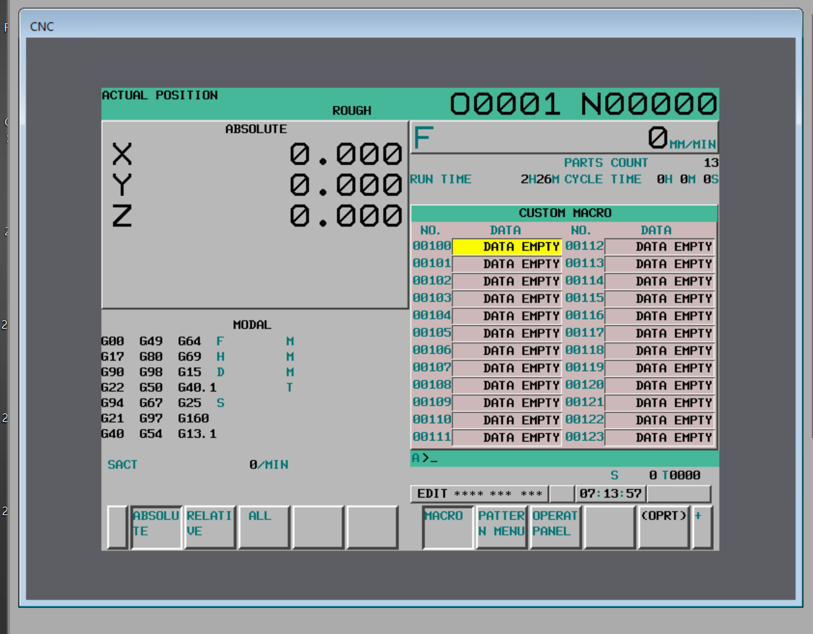The height and width of the screenshot is (634, 813).
Task: Select macro variable 00101 data cell
Action: (x=507, y=264)
